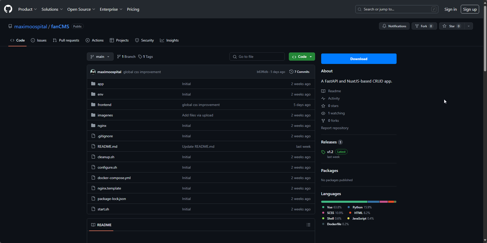Click Report repository link
Image resolution: width=487 pixels, height=243 pixels.
[x=335, y=128]
